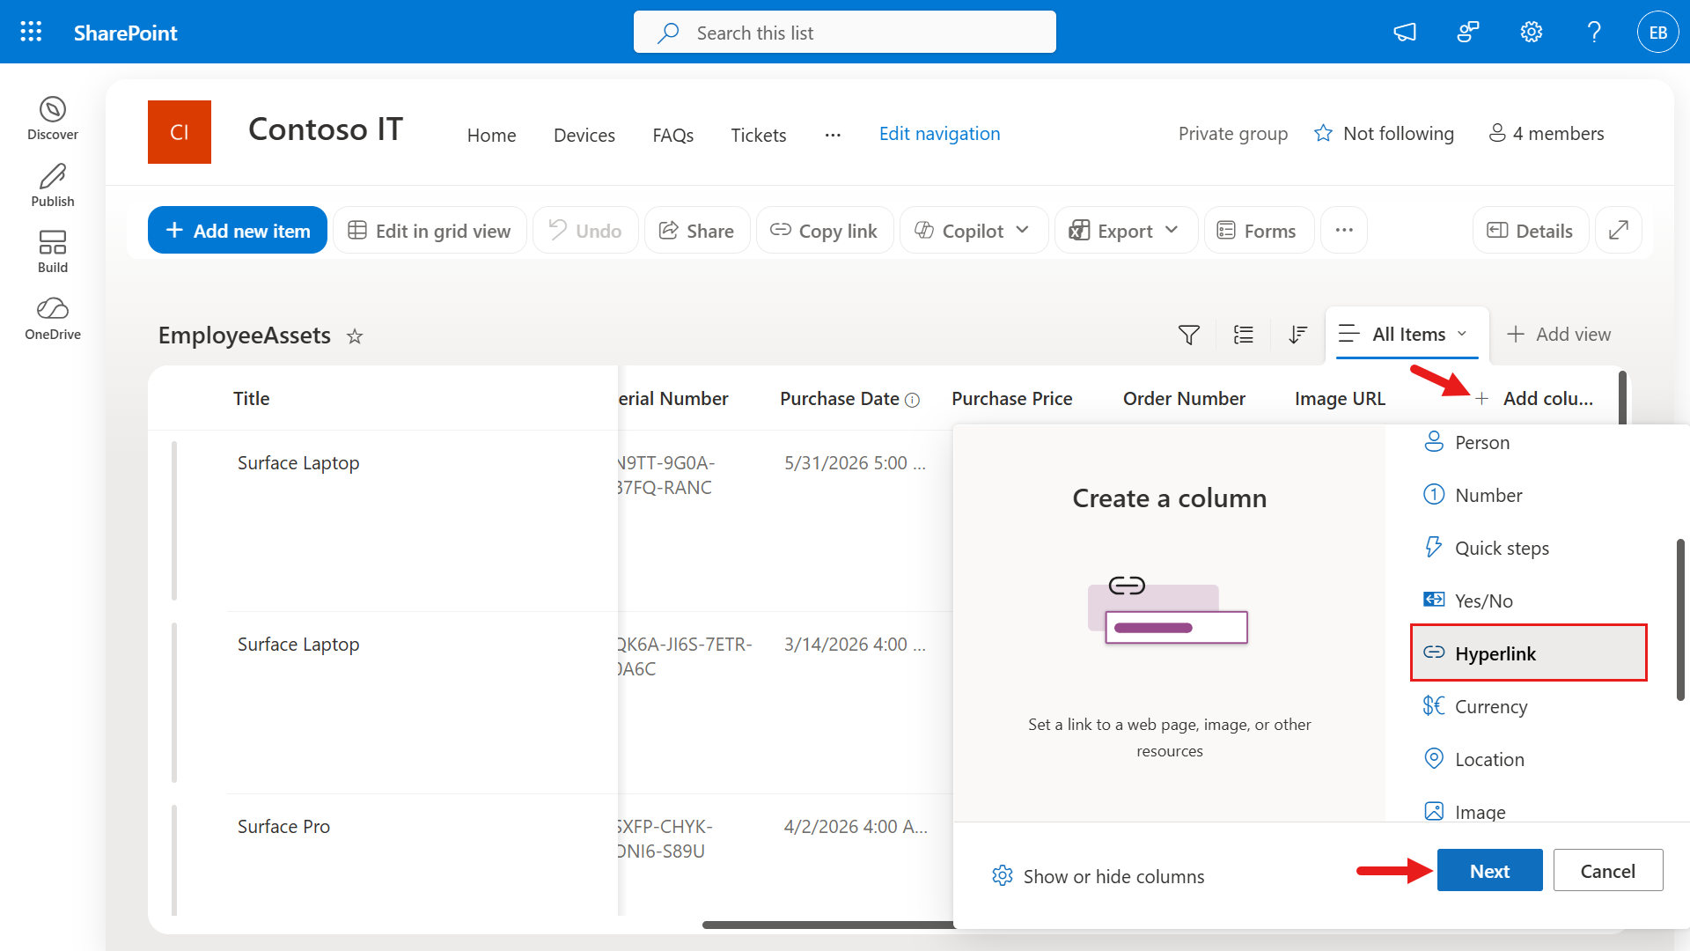
Task: Click the Share command
Action: (697, 231)
